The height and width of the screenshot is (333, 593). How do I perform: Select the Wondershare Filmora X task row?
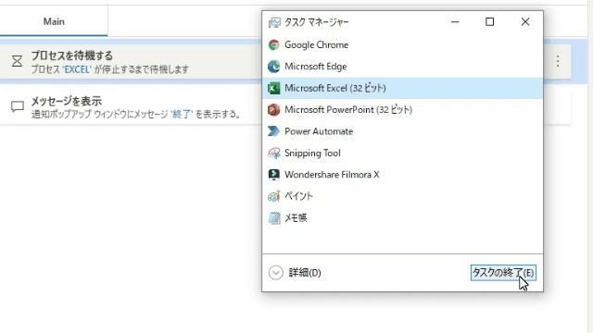402,175
